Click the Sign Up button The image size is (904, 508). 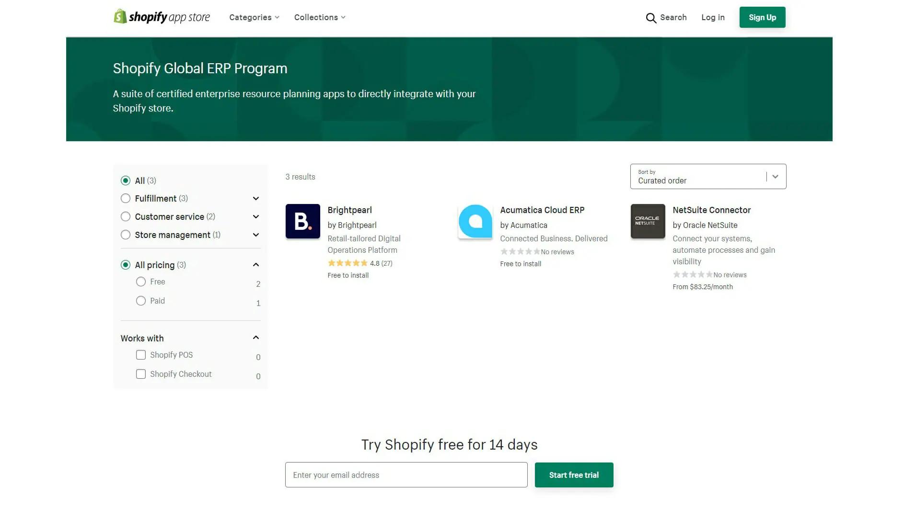click(762, 17)
